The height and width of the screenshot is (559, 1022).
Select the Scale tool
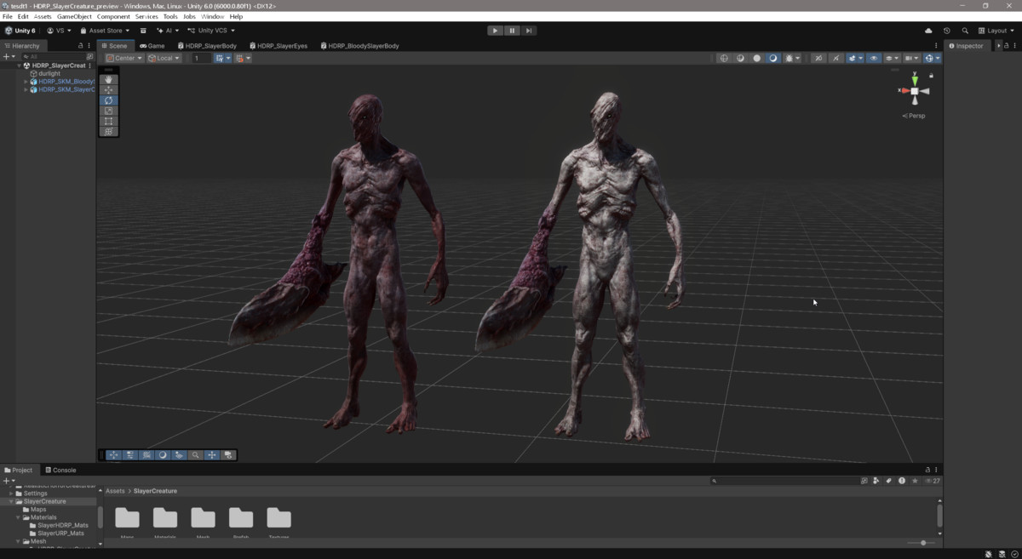click(108, 111)
